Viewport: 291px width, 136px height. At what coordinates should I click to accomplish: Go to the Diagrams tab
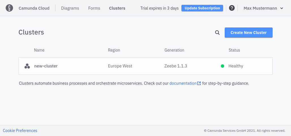click(70, 8)
